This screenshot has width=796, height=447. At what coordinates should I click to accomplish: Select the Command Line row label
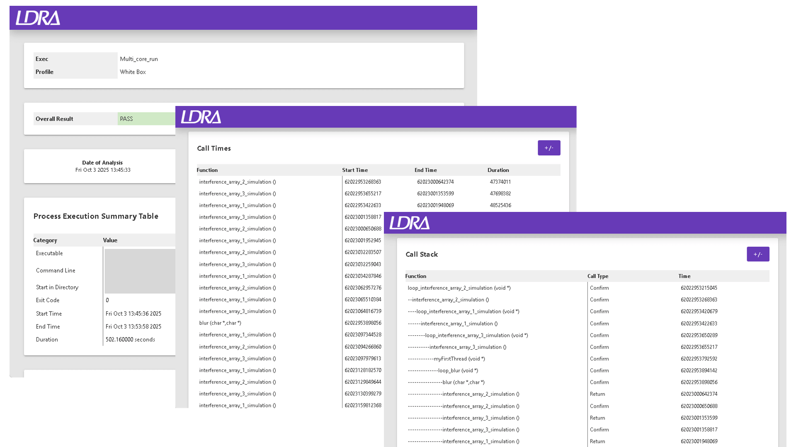[x=56, y=271]
